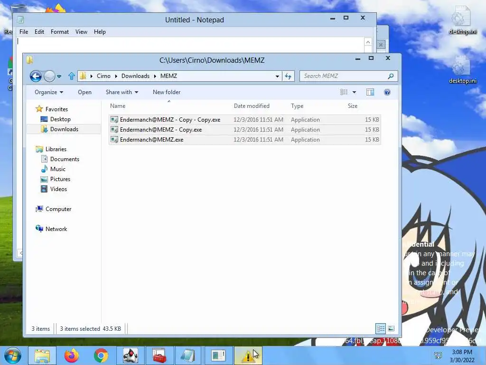Click the warning triangle taskbar icon
The width and height of the screenshot is (486, 365).
[248, 355]
